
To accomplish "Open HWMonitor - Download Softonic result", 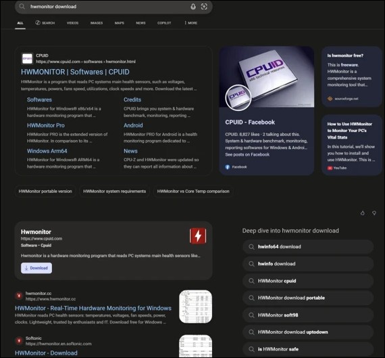I will 46,353.
